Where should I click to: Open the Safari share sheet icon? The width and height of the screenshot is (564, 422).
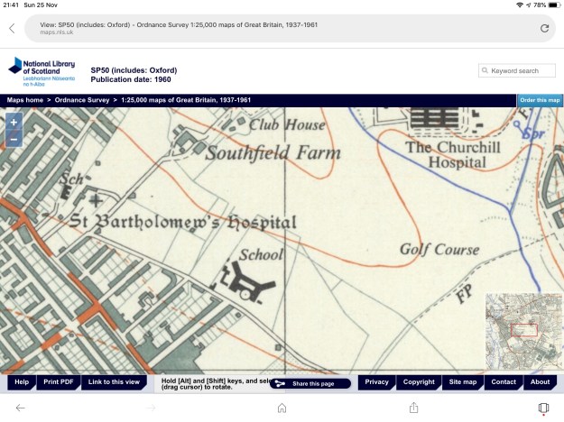(412, 408)
